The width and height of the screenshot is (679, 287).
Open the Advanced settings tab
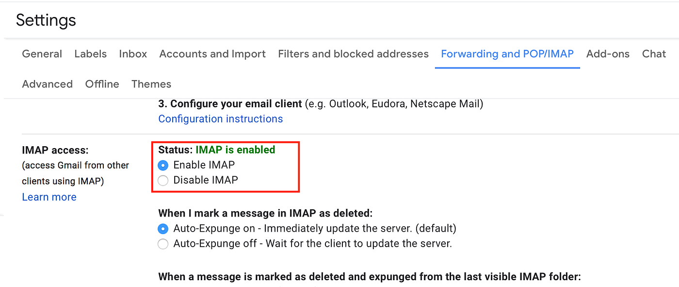click(48, 84)
